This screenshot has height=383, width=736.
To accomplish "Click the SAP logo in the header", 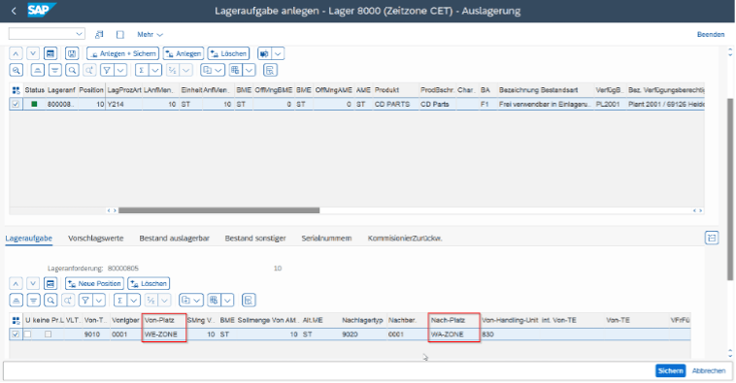I will [x=41, y=10].
